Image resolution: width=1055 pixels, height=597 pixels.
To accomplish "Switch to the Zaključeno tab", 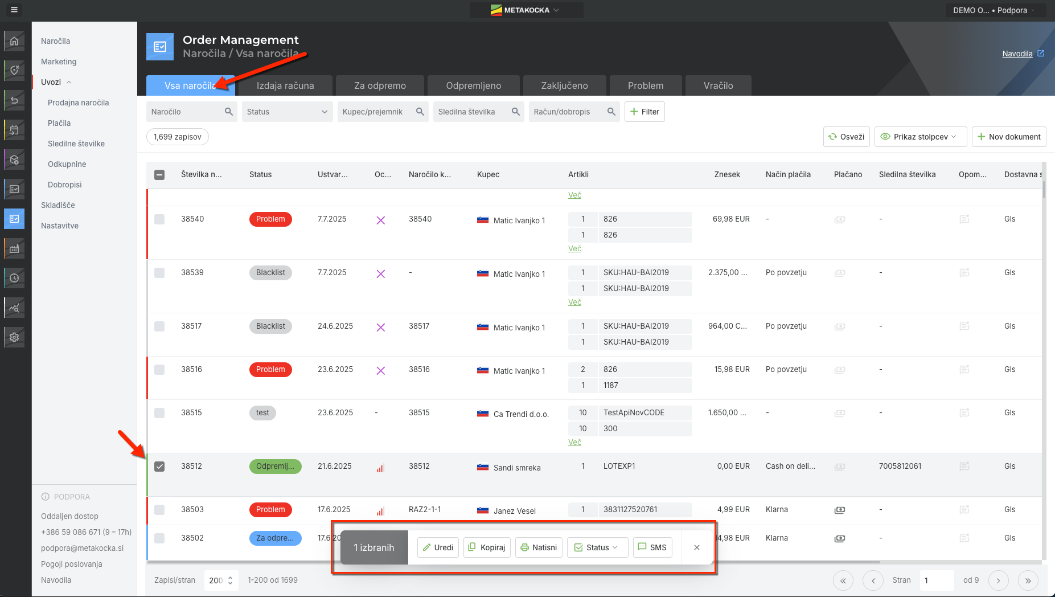I will (x=564, y=85).
